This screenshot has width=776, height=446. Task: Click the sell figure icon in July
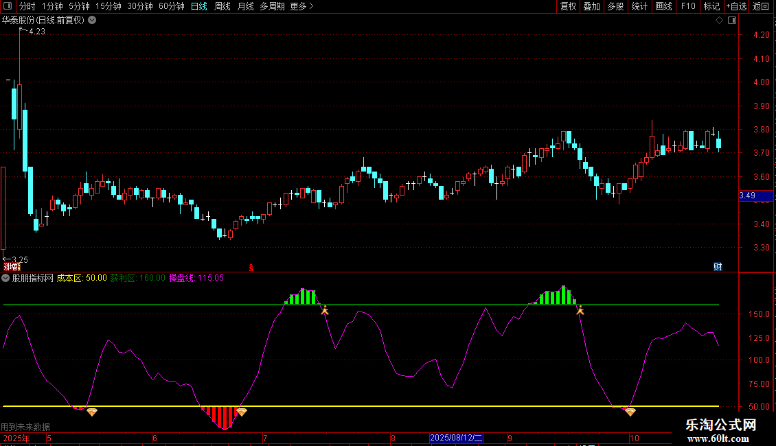(x=325, y=311)
